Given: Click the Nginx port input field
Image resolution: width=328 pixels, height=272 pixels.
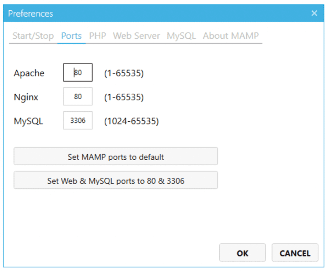Looking at the screenshot, I should click(77, 96).
